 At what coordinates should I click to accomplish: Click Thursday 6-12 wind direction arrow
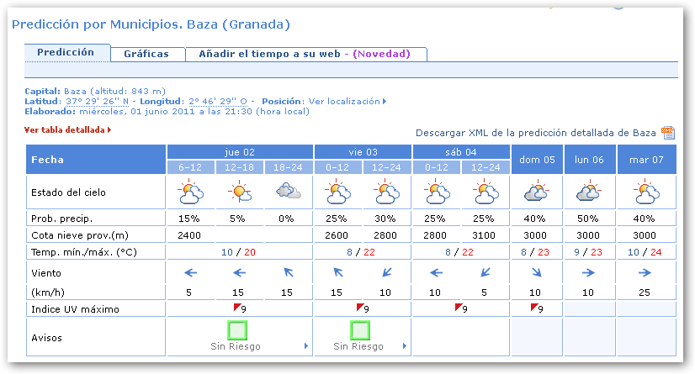pyautogui.click(x=191, y=272)
